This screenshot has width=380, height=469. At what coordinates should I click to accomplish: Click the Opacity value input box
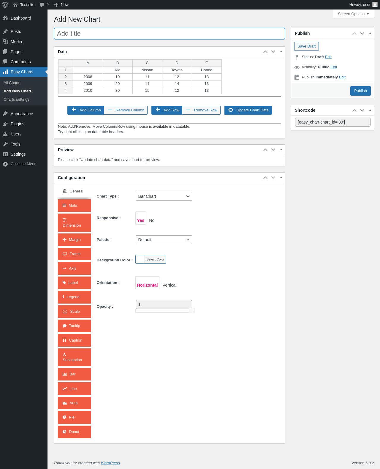164,304
